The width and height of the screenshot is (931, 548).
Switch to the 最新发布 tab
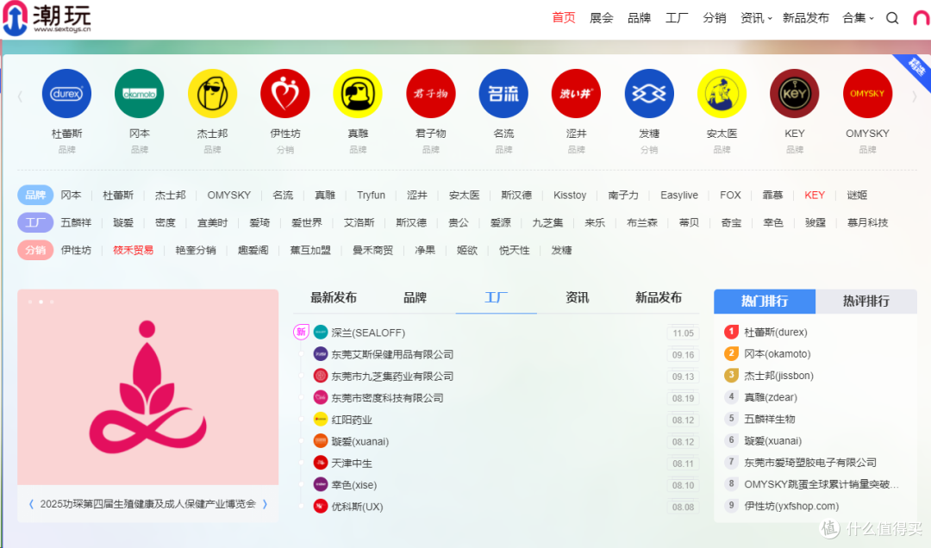pos(334,298)
